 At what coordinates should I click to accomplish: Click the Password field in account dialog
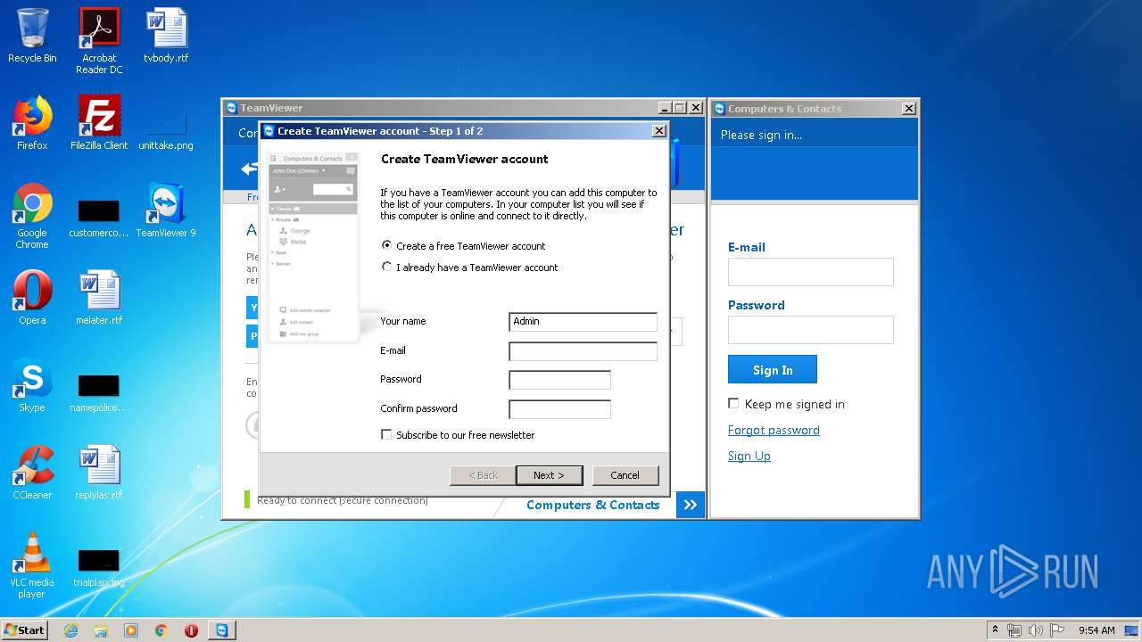pos(559,380)
